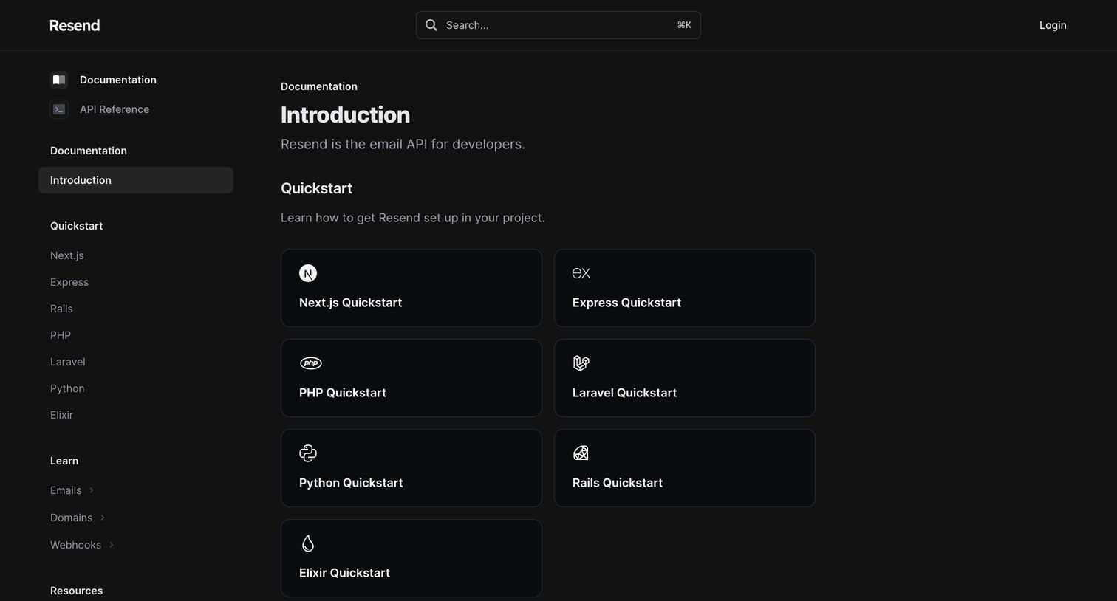Open PHP in sidebar Quickstart list
Screen dimensions: 1117x601
pyautogui.click(x=61, y=335)
